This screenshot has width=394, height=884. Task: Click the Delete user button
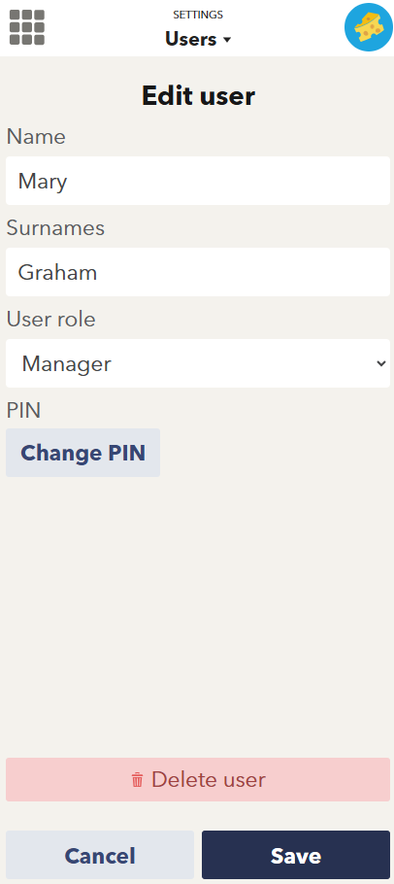198,780
